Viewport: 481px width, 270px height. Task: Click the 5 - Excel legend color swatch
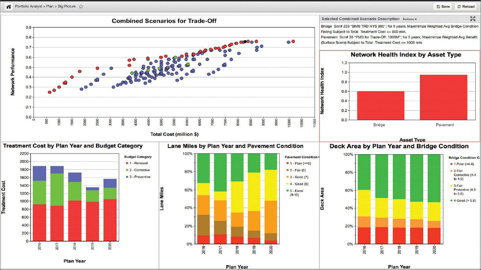(288, 191)
